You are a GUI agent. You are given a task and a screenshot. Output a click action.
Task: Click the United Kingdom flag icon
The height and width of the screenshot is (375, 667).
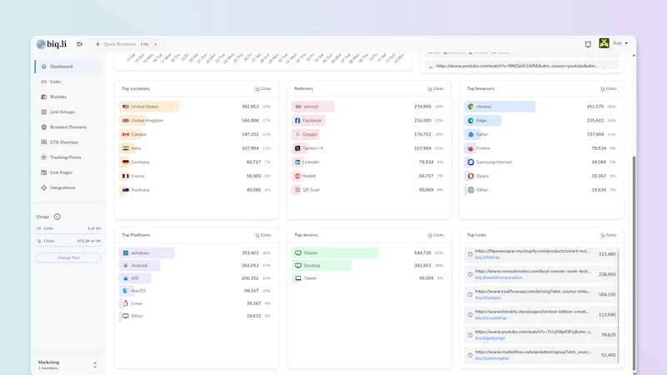click(x=126, y=121)
